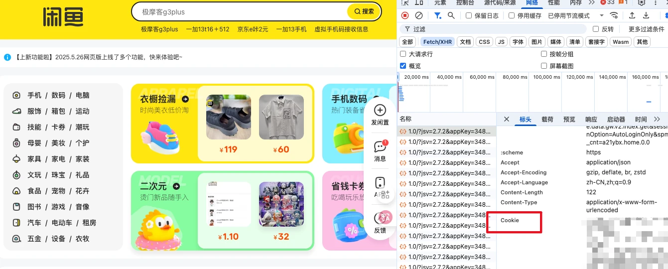This screenshot has width=668, height=269.
Task: Click the export HAR download arrow
Action: point(646,15)
